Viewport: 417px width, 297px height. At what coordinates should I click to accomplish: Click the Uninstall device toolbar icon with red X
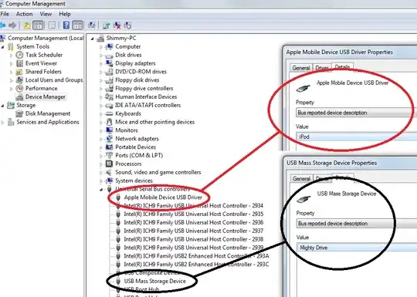click(117, 25)
